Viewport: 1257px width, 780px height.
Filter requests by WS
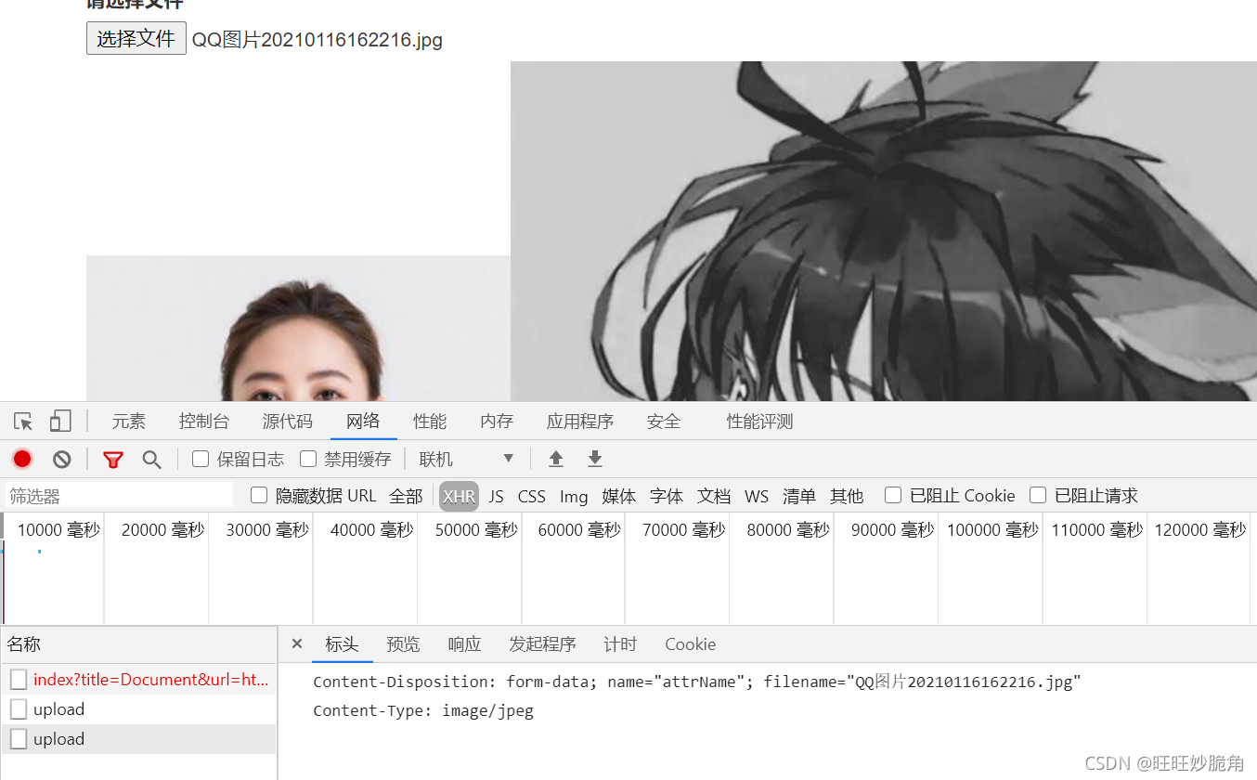coord(757,496)
